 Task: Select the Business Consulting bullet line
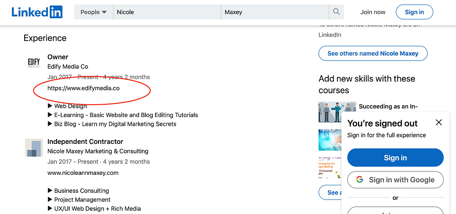78,191
